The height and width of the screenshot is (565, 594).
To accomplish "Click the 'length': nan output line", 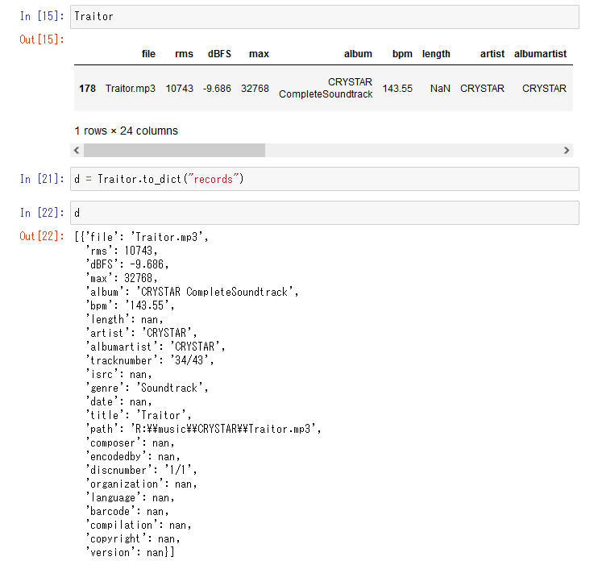I will [x=124, y=319].
